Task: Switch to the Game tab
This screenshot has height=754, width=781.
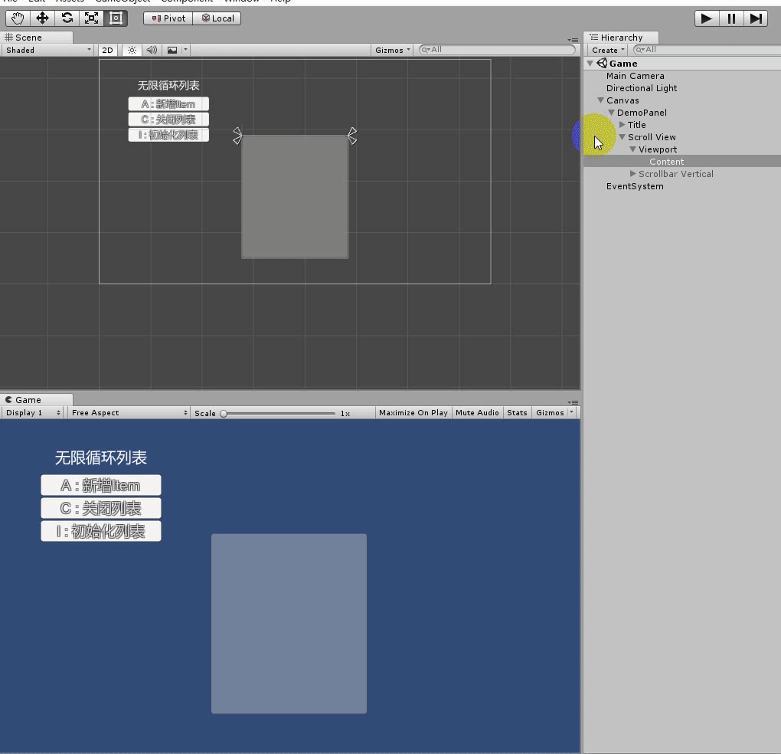Action: pos(36,400)
